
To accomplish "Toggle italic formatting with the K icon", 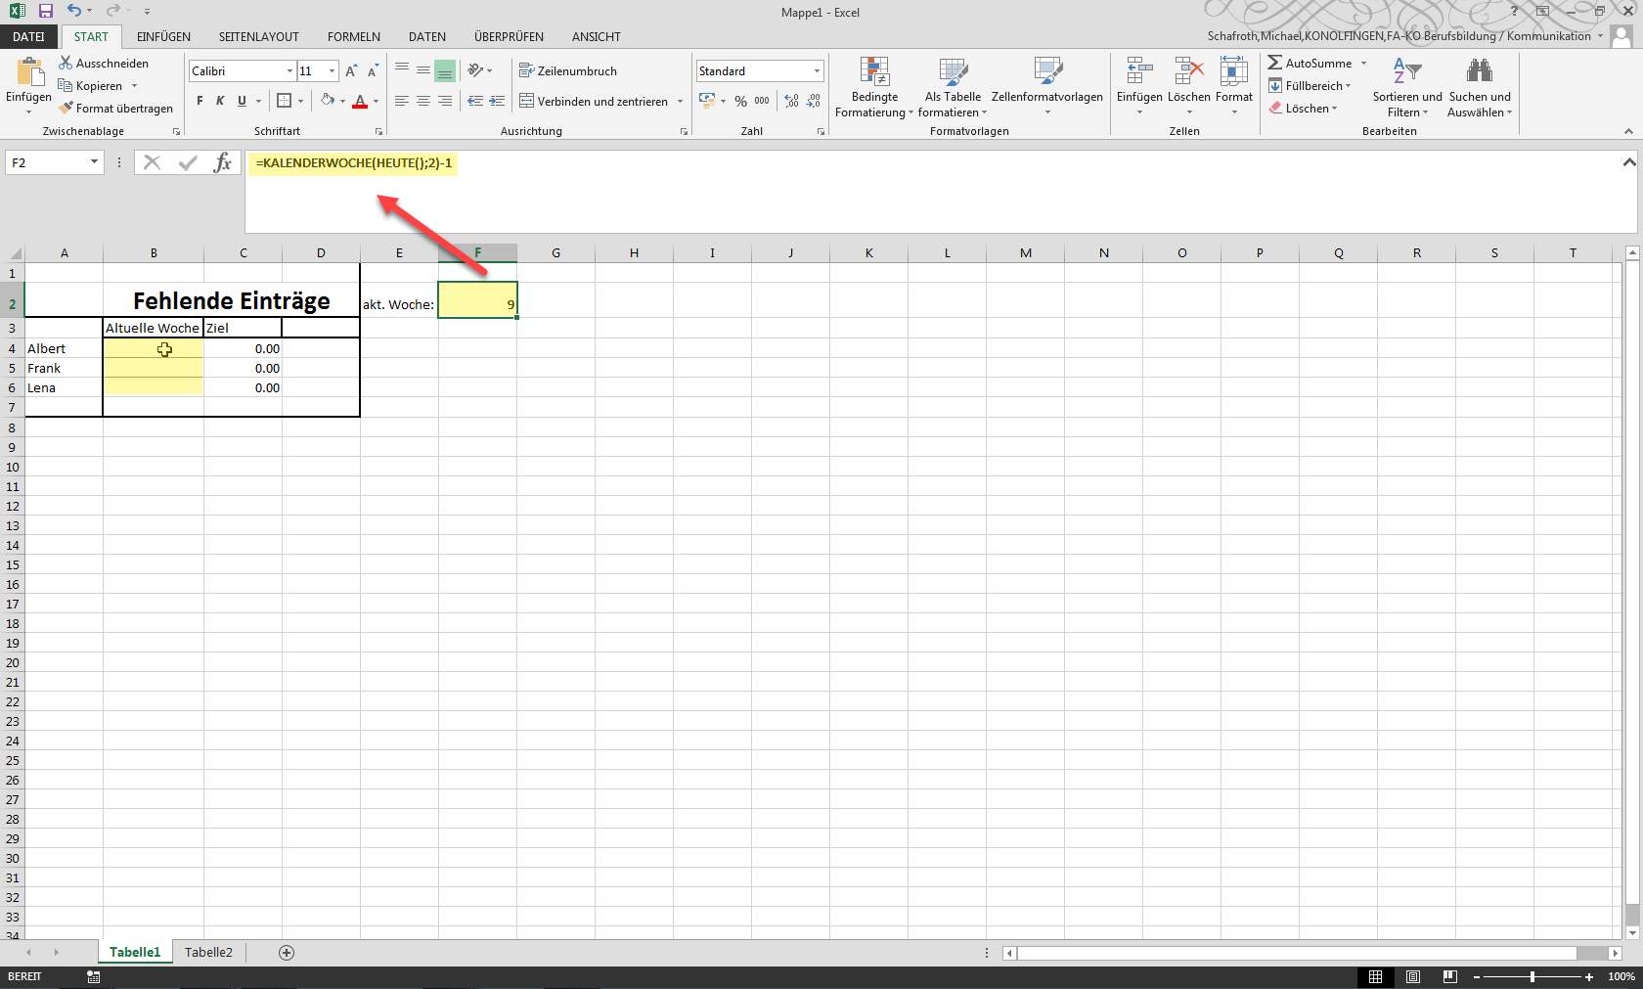I will coord(219,101).
